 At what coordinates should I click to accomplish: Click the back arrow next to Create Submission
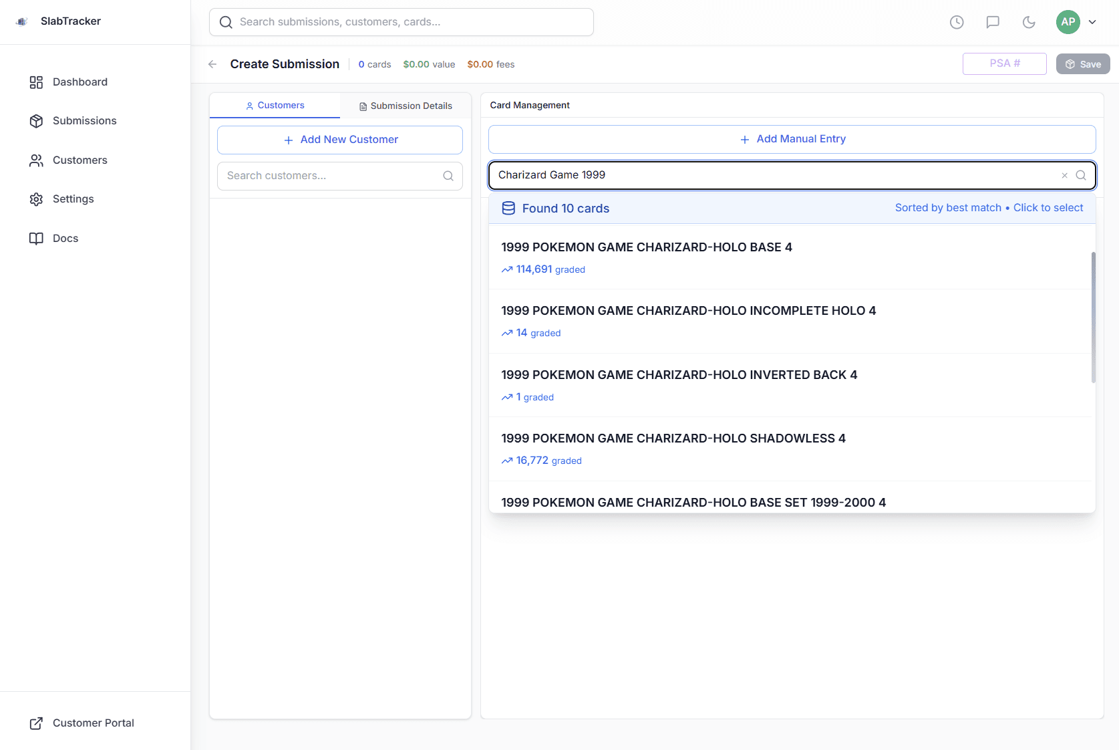212,64
